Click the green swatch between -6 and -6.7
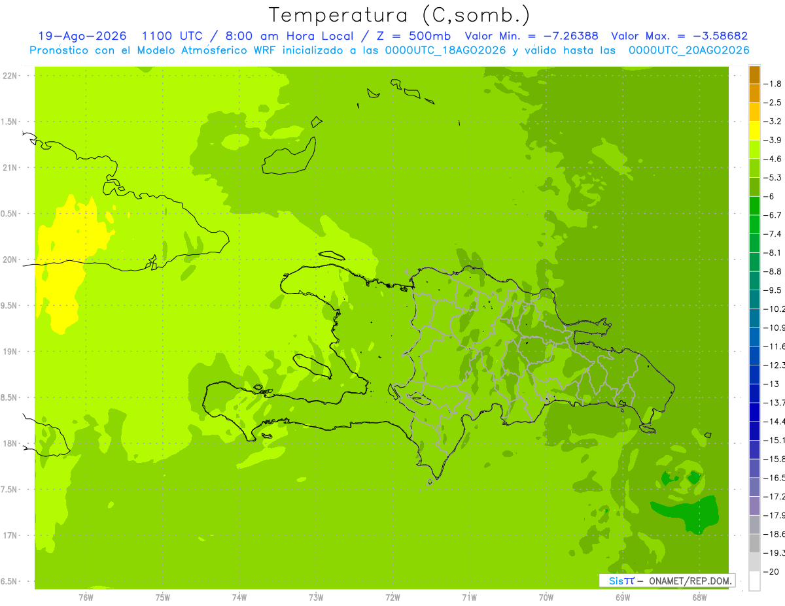Screen dimensions: 785x606 point(754,206)
